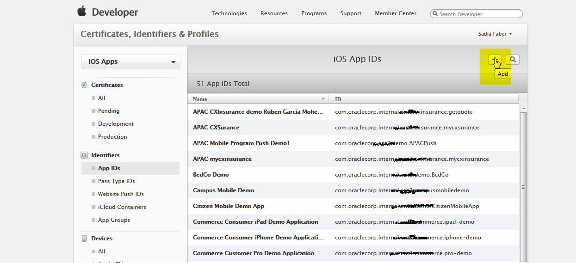Click the ID ending in .CitizenMobileApp
Screen dimensions: 576x263
click(x=407, y=206)
